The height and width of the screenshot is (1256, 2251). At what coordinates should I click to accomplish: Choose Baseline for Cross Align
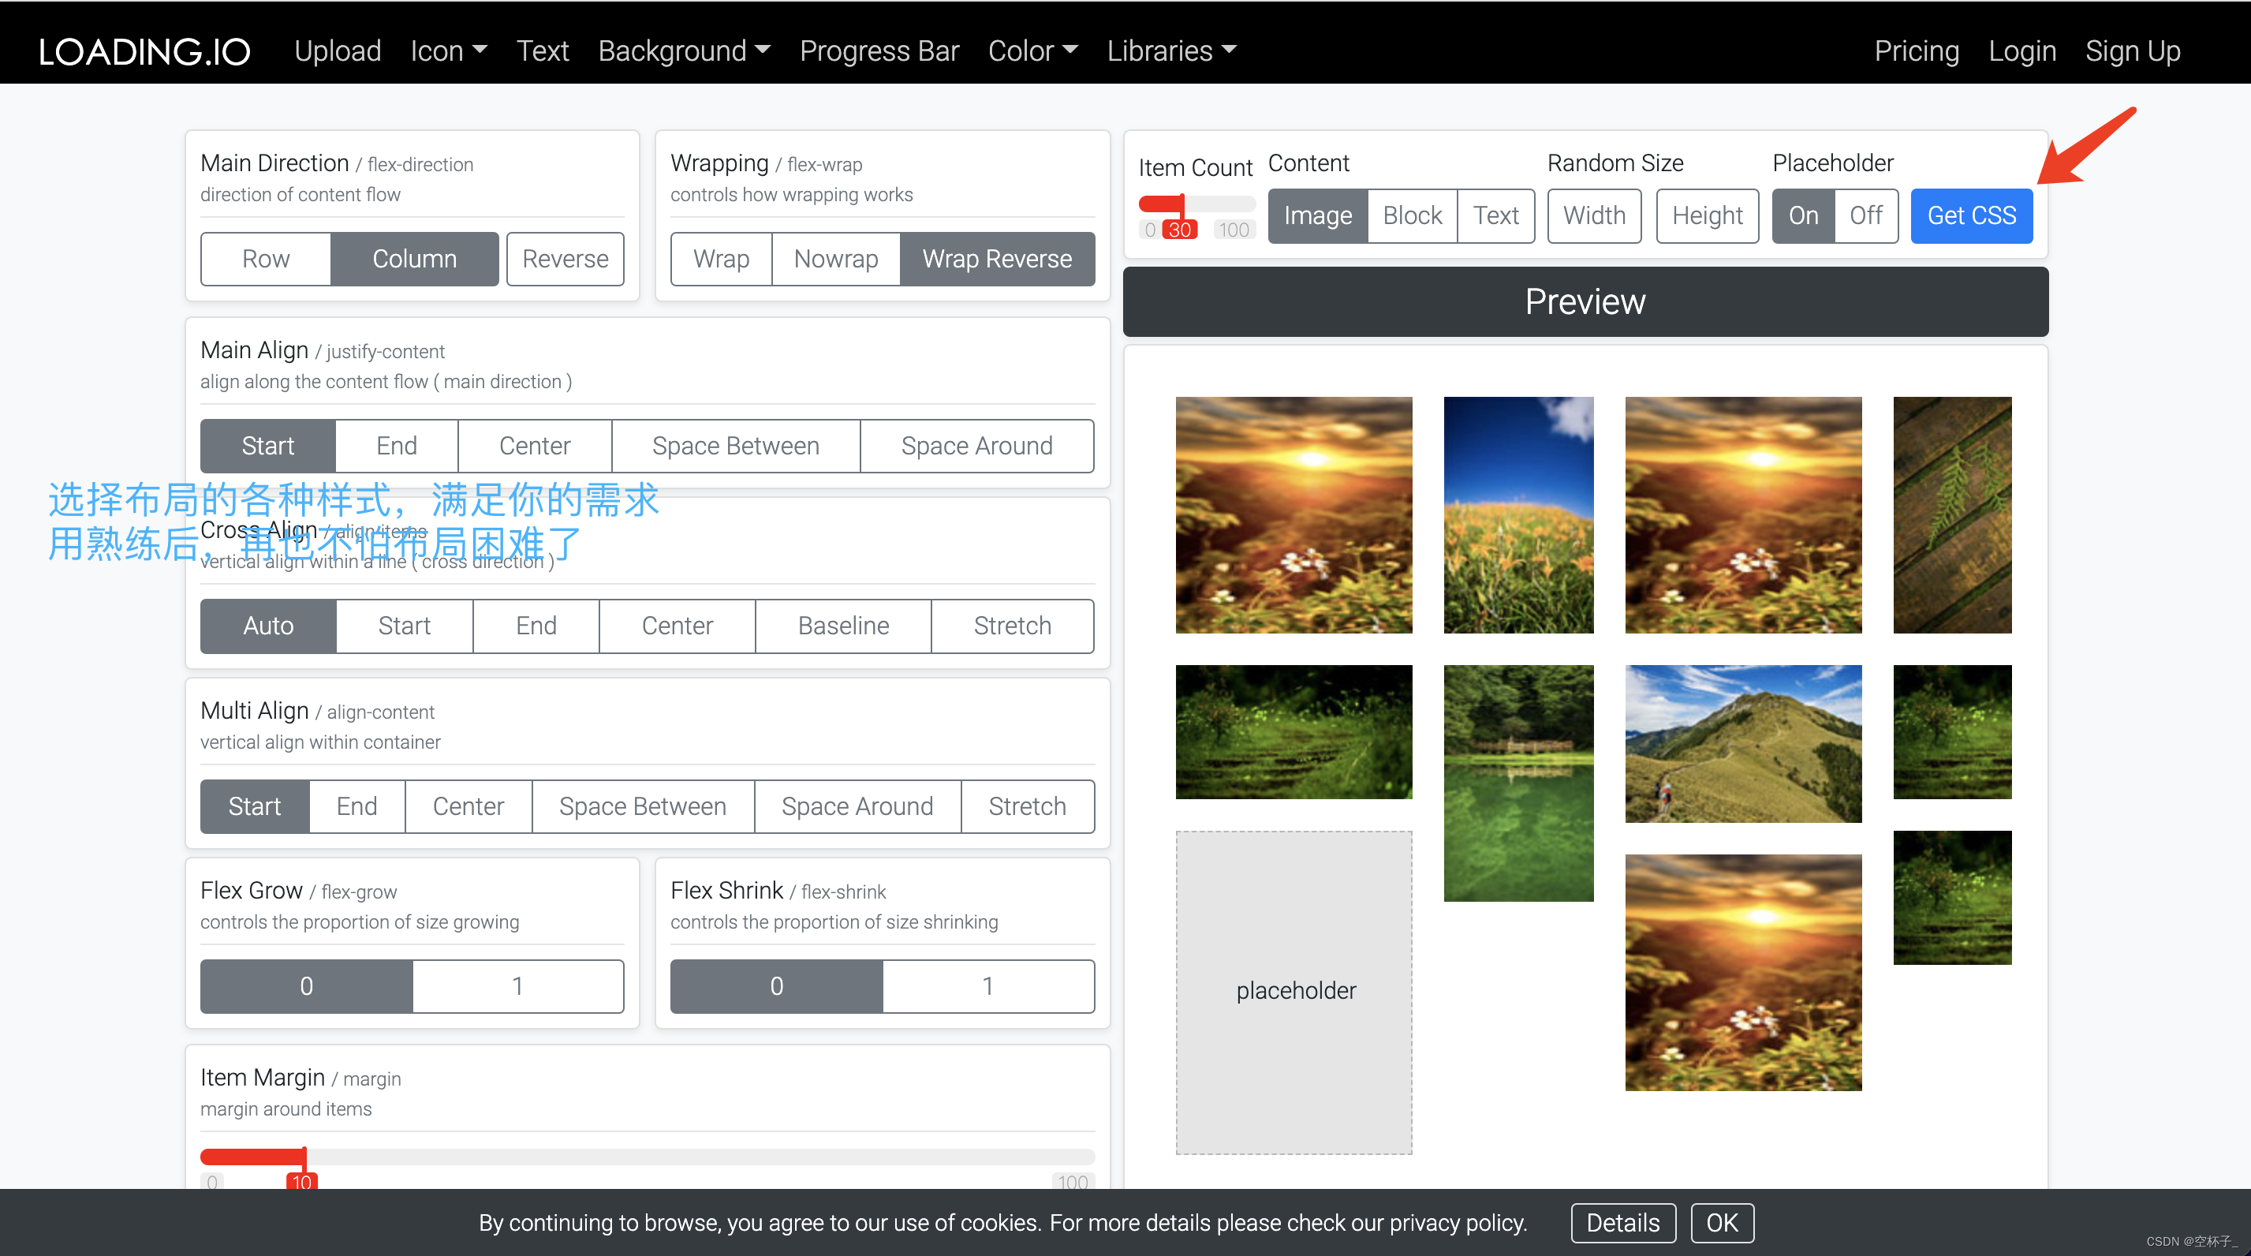[842, 626]
